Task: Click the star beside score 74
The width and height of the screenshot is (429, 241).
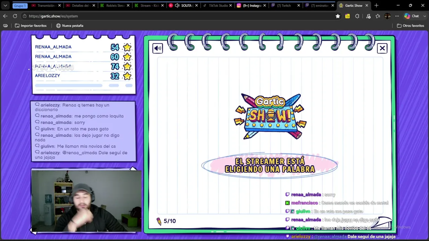Action: tap(127, 66)
